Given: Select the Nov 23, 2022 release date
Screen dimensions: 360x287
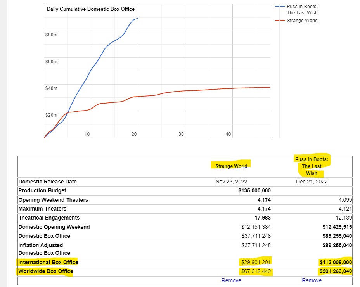Looking at the screenshot, I should click(x=231, y=182).
